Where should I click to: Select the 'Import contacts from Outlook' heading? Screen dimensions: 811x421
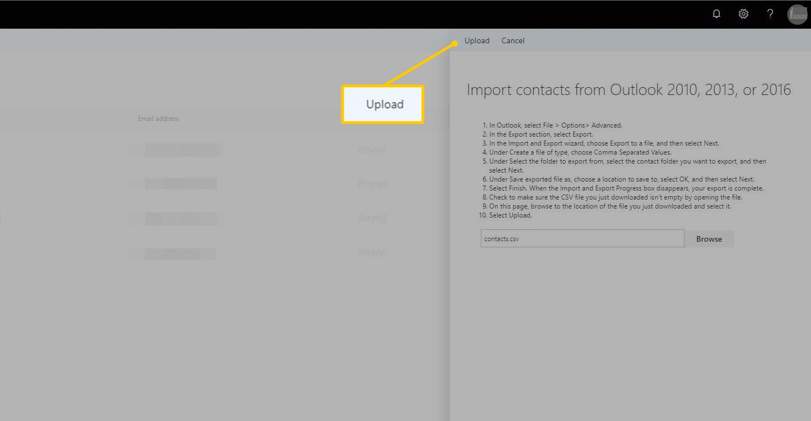pos(629,89)
